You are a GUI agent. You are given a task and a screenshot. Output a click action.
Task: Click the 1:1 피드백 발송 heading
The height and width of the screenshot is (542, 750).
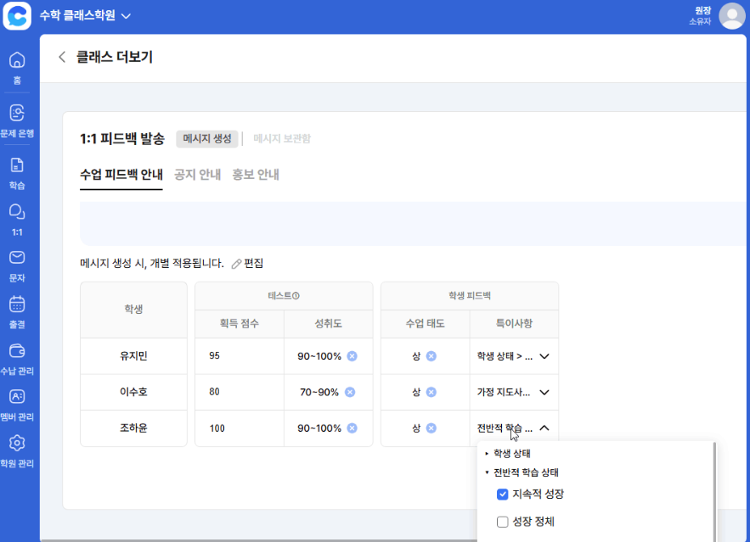click(122, 138)
